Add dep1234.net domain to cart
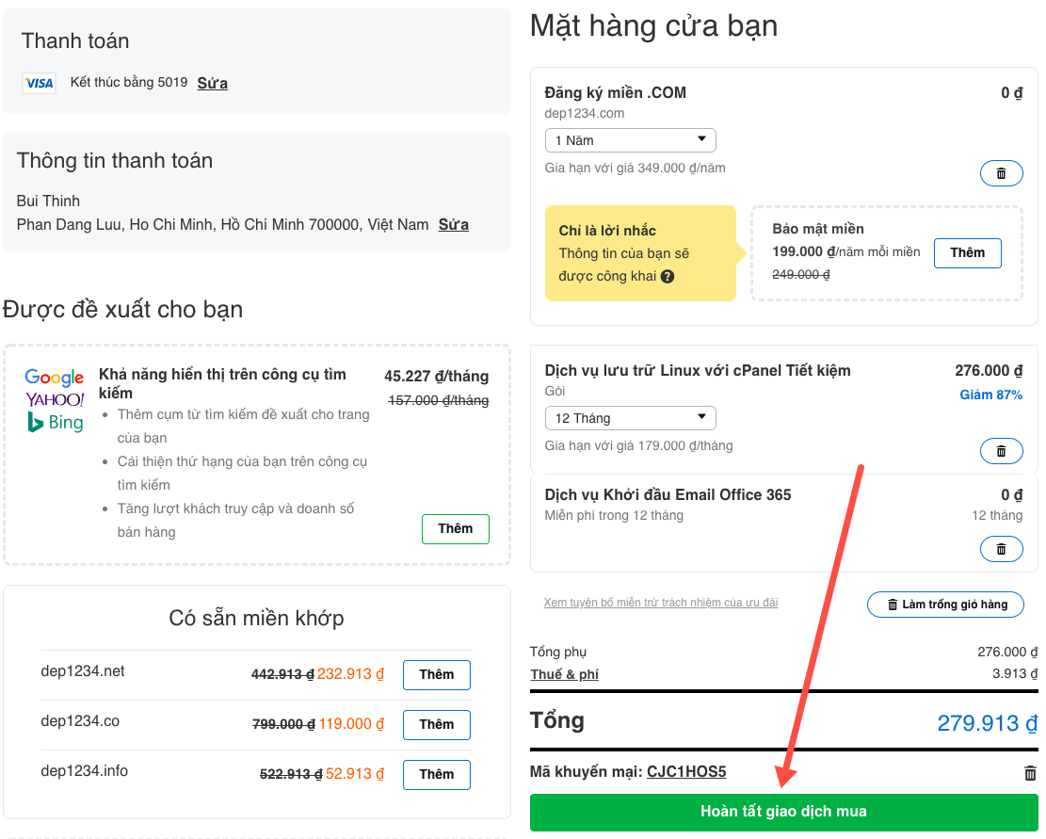This screenshot has height=839, width=1046. point(436,675)
